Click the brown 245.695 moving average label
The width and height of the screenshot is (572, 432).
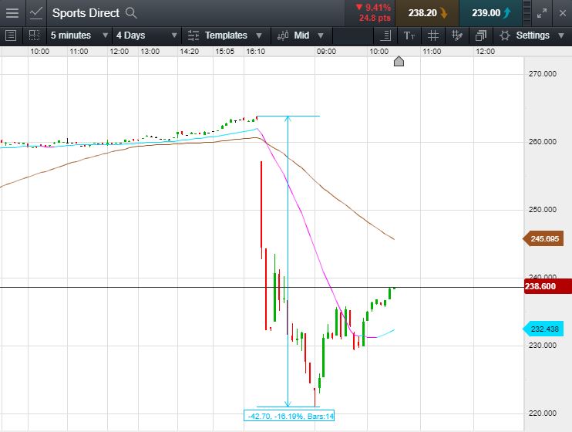point(543,239)
